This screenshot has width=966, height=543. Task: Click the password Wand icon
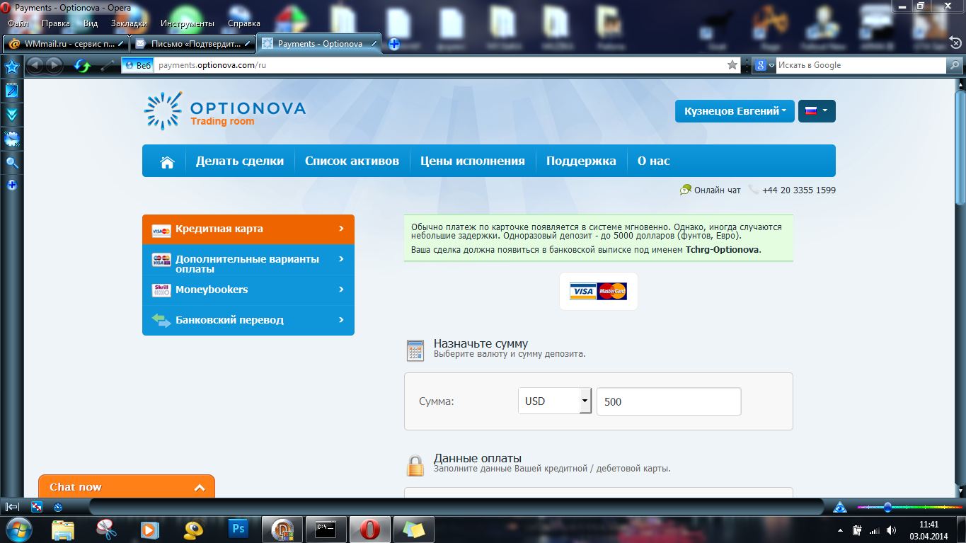(x=108, y=66)
